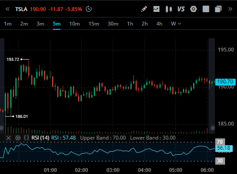Click the 190.70 current price tag
237x174 pixels.
(225, 82)
